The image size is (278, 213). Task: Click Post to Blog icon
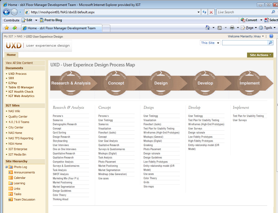click(x=42, y=20)
